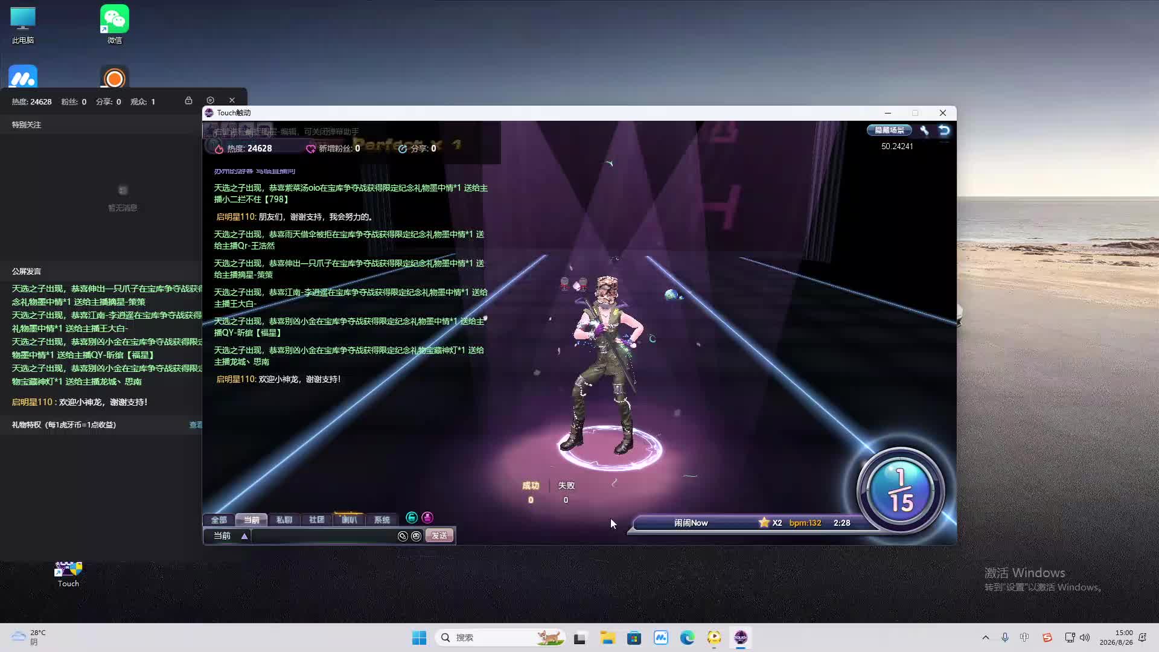Screen dimensions: 1159x652
Task: Open the Windows Start menu
Action: 419,638
